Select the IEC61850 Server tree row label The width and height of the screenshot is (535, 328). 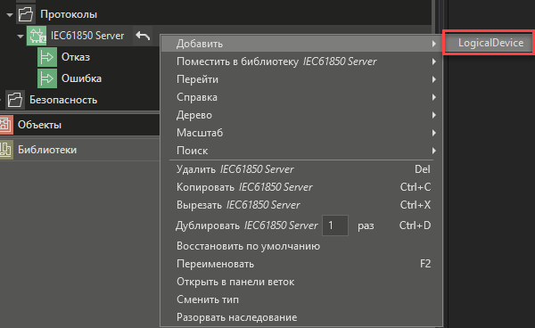87,36
